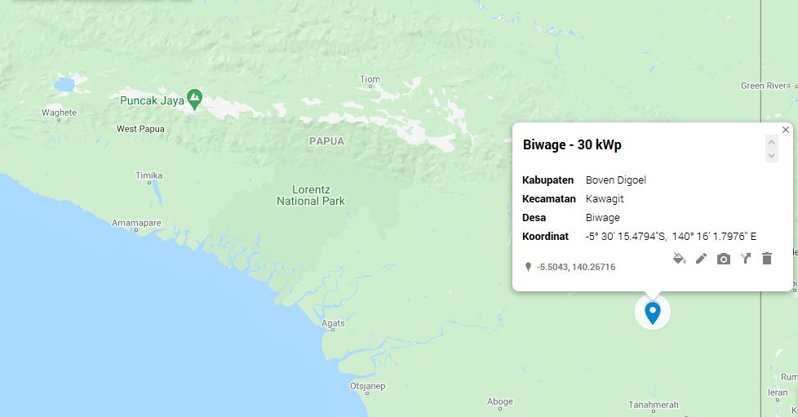Select the Waghete town label
Image resolution: width=798 pixels, height=417 pixels.
[59, 113]
